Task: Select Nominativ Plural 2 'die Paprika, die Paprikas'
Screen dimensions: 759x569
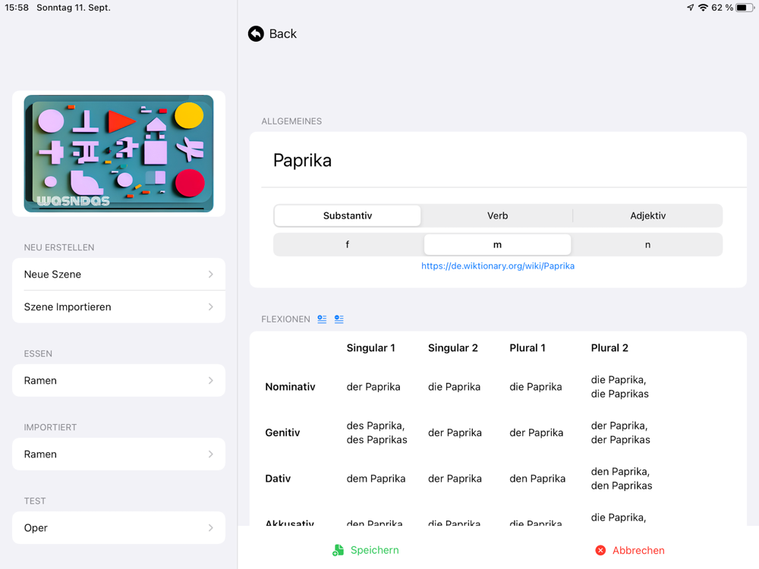Action: (619, 387)
